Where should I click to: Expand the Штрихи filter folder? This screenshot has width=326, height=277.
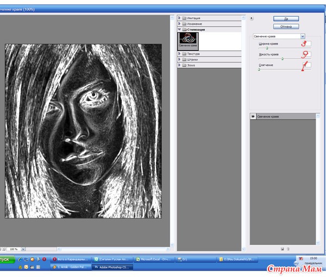(179, 59)
